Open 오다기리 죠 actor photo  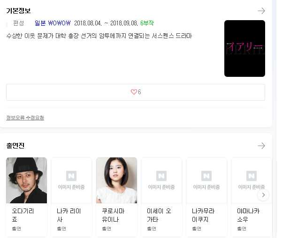[x=26, y=180]
